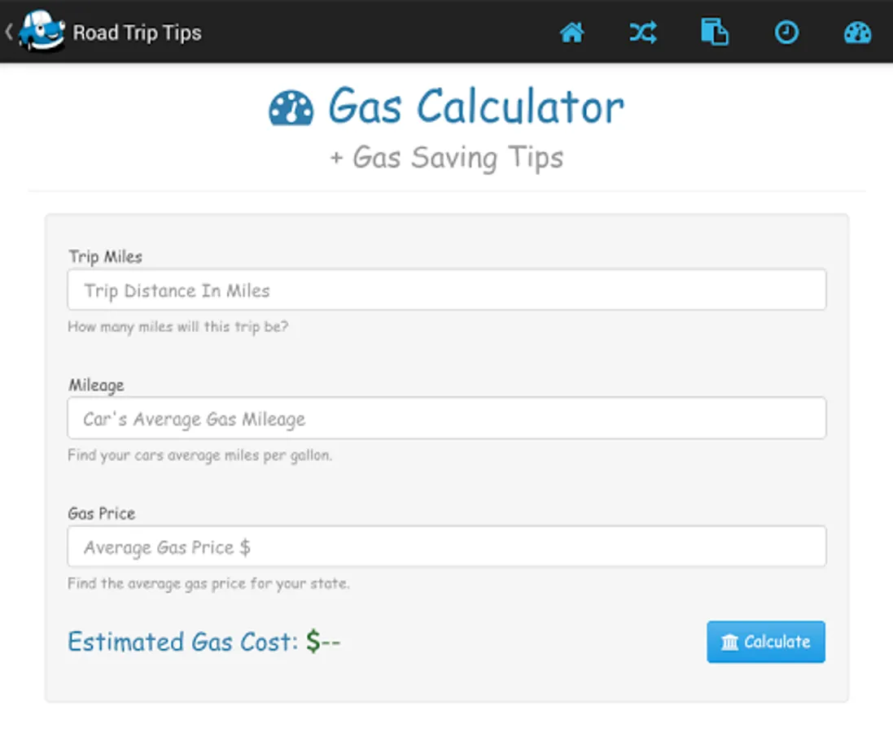Go to the Home icon in top bar
This screenshot has height=732, width=893.
pos(571,33)
